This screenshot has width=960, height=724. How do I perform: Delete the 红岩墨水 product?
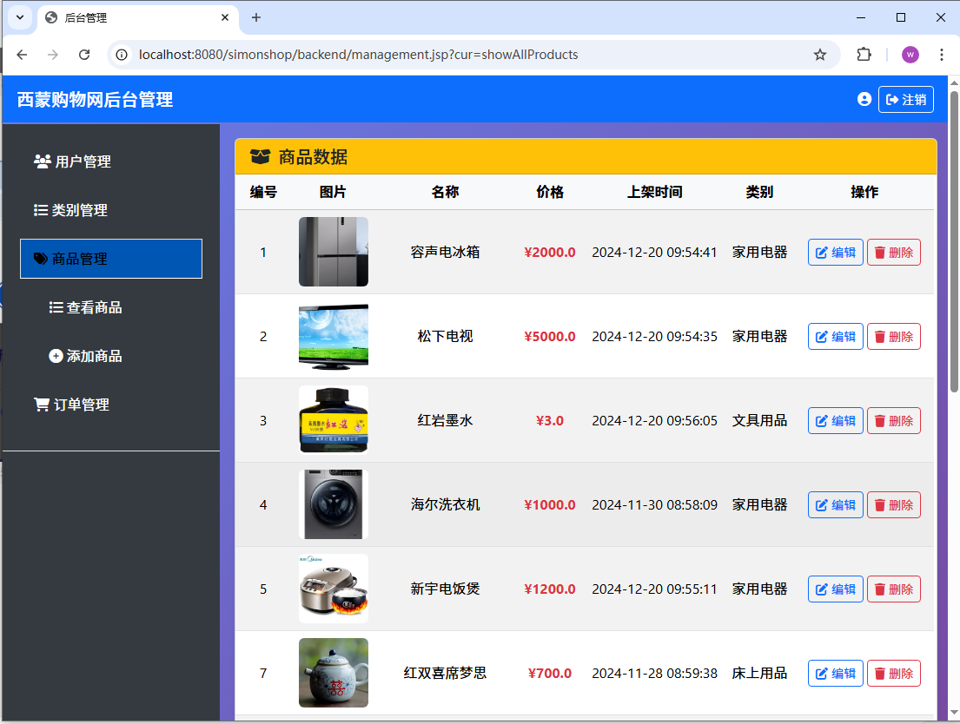pos(894,420)
